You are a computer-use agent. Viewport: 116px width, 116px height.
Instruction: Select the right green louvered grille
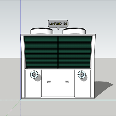coord(75,52)
